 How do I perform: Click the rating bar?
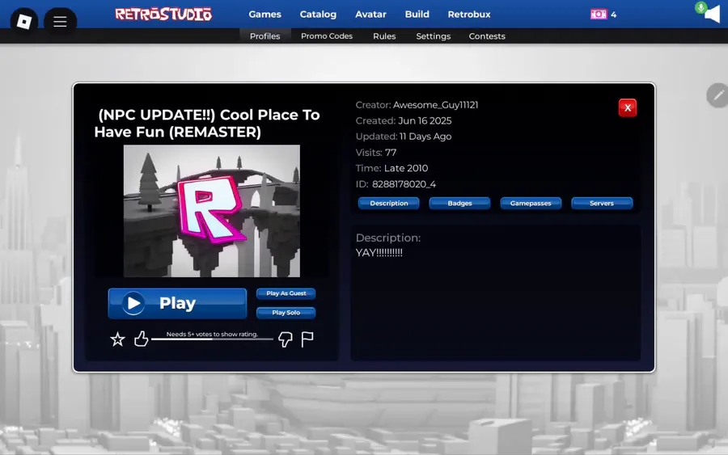coord(212,339)
